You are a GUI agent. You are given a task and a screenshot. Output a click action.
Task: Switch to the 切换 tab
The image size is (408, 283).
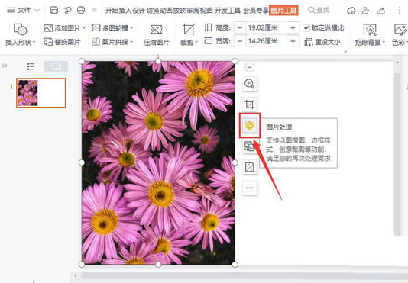pos(152,11)
